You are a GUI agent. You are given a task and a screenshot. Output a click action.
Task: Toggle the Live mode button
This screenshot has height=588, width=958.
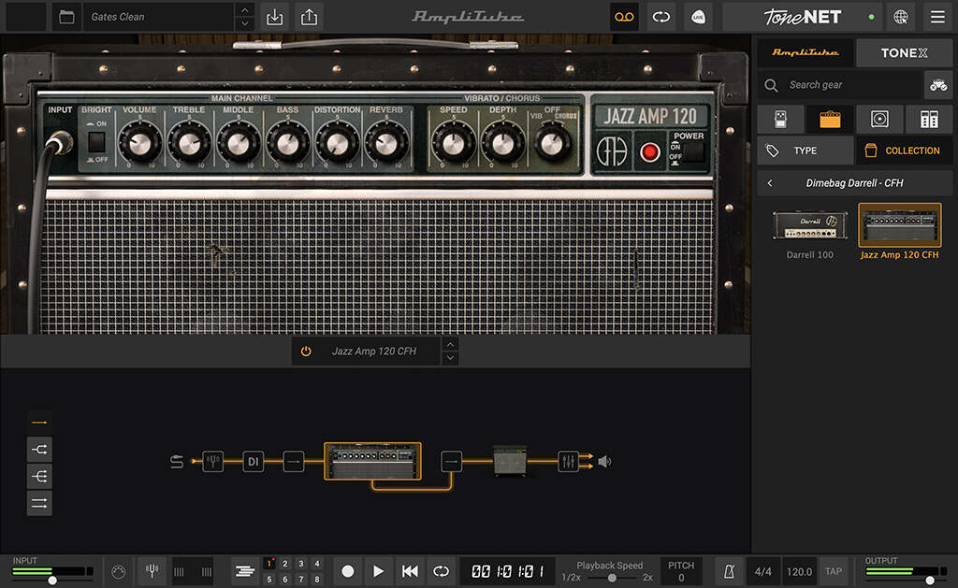[697, 17]
